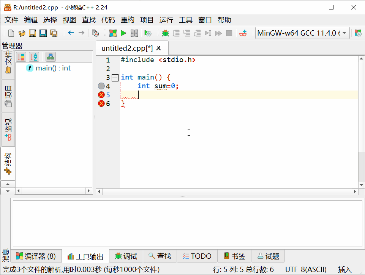Click the step over debug icon
Screen dimensions: 365x275
click(x=176, y=33)
